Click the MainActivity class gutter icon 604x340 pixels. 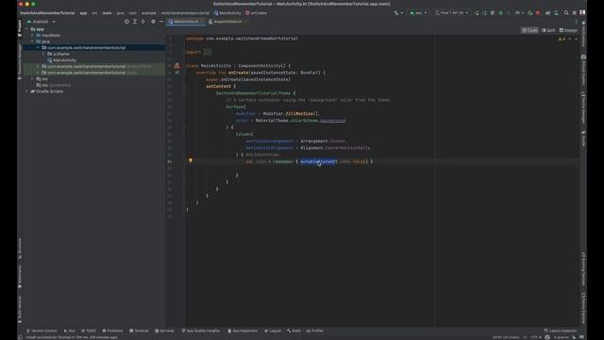tap(176, 66)
